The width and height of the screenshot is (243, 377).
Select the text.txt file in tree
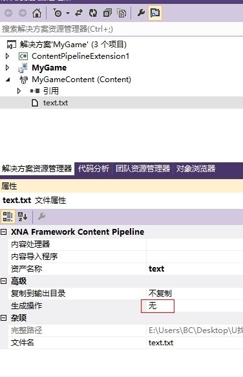pyautogui.click(x=56, y=103)
